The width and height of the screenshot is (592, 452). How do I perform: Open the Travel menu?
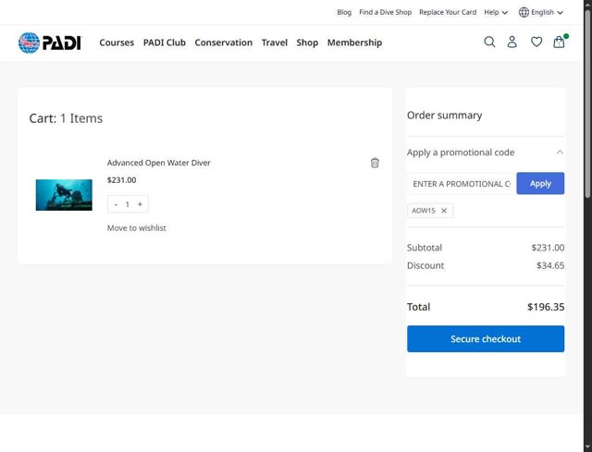(275, 43)
